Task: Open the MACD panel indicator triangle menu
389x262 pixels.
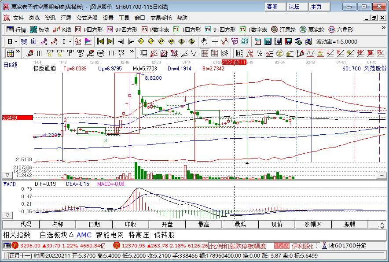Action: [7, 215]
